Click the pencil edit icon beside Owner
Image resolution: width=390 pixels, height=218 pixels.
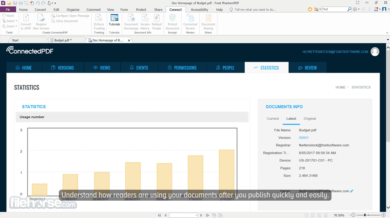coord(352,191)
